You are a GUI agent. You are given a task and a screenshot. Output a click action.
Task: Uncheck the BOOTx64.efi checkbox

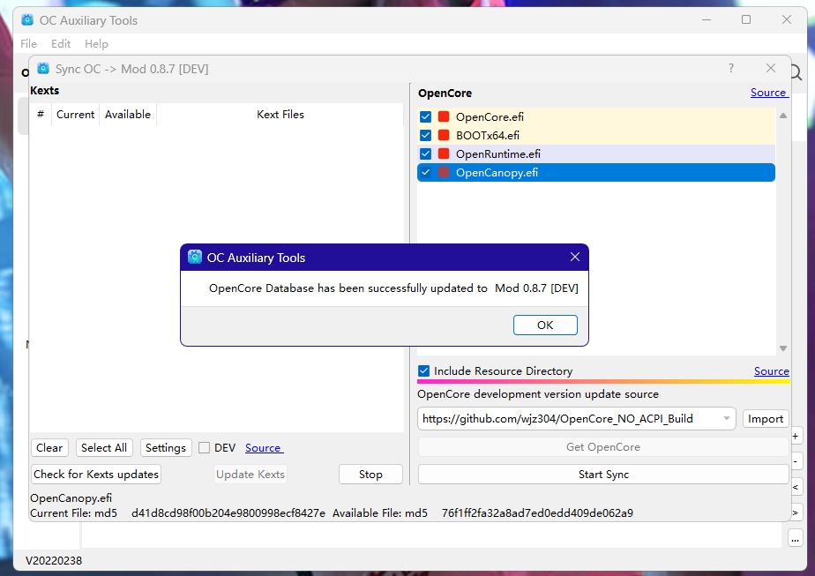[x=426, y=136]
